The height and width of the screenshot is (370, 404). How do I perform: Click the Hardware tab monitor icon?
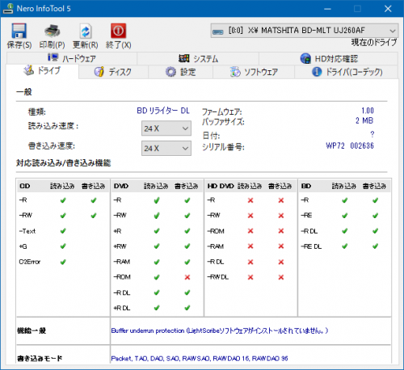point(53,57)
